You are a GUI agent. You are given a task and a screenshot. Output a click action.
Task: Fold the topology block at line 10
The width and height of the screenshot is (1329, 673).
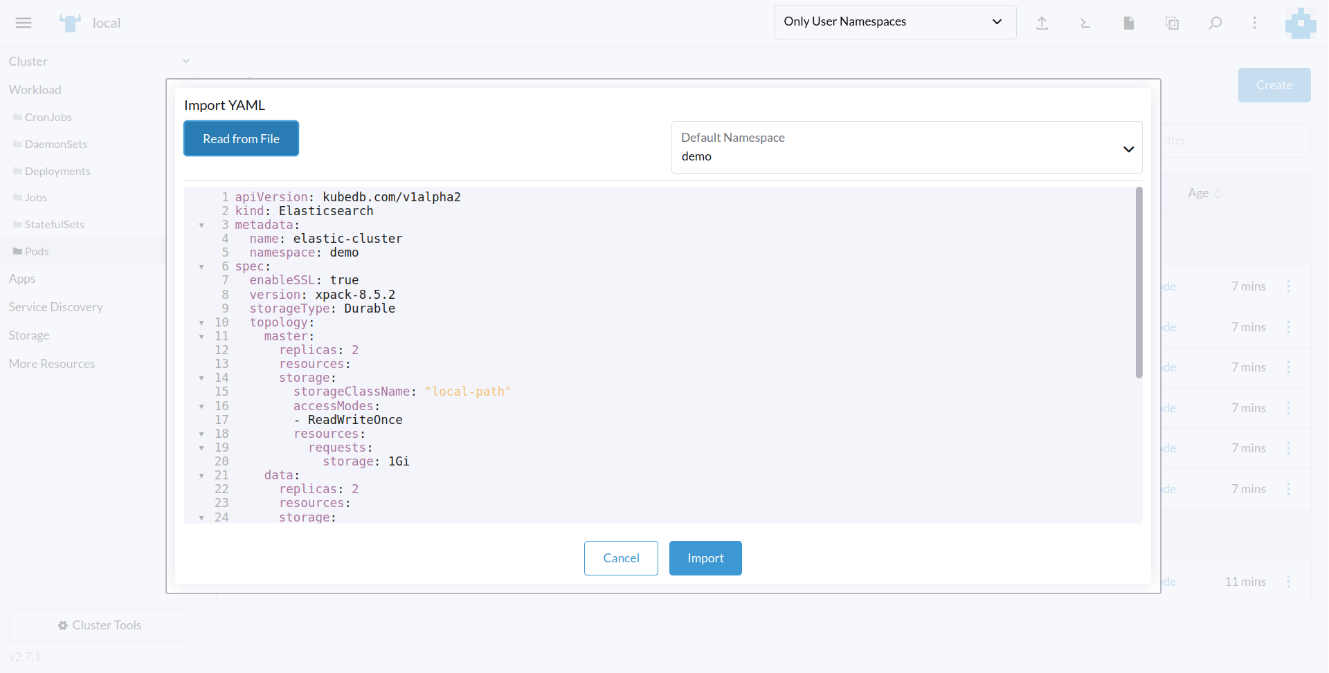click(201, 323)
